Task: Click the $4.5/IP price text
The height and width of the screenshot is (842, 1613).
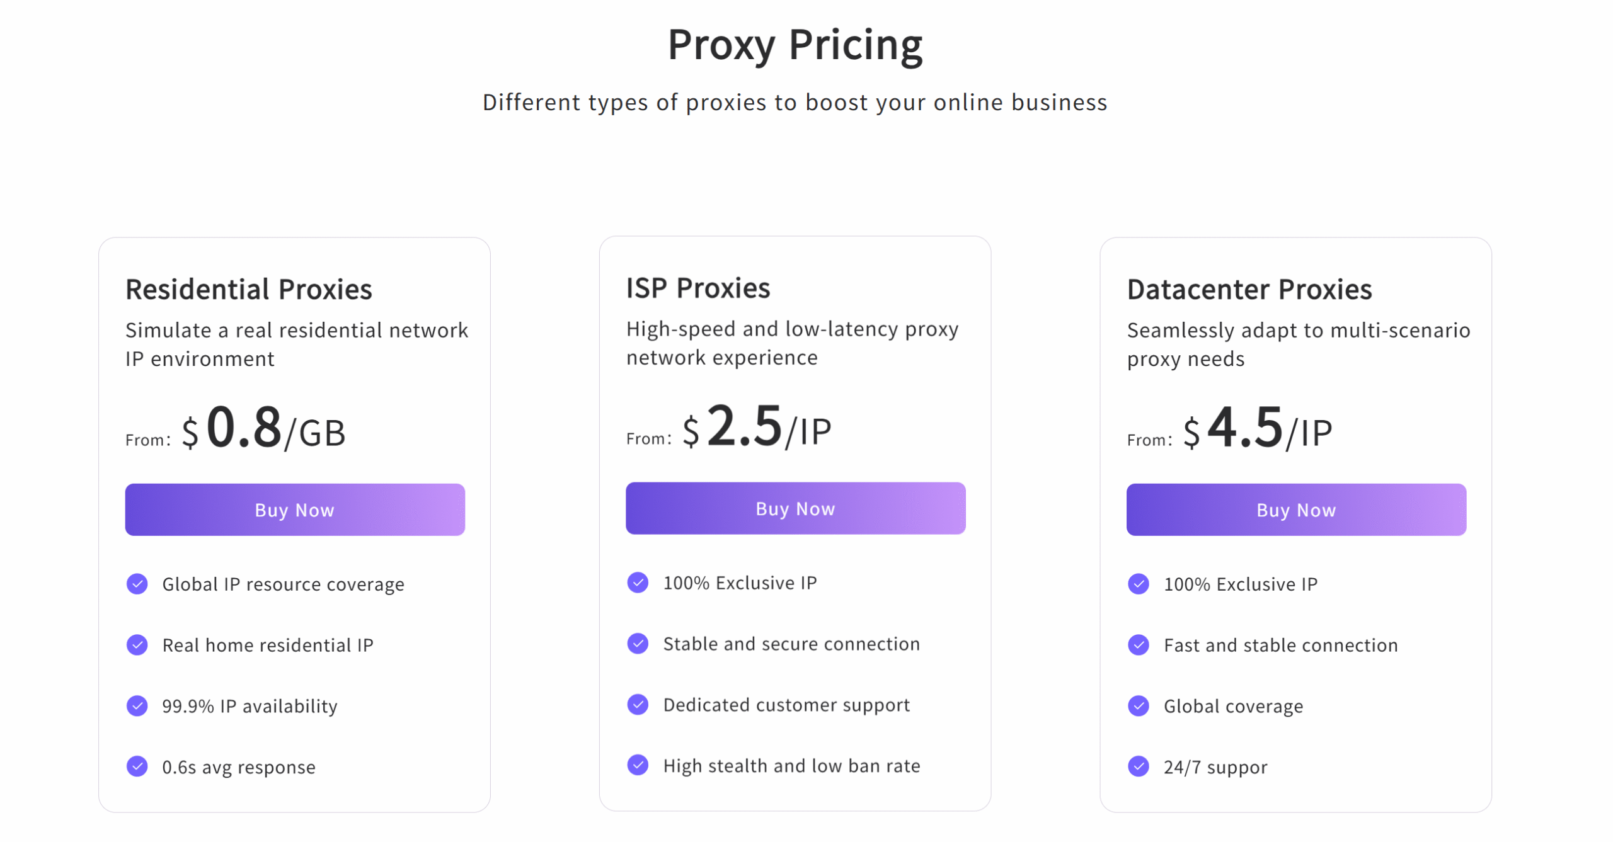Action: (x=1258, y=428)
